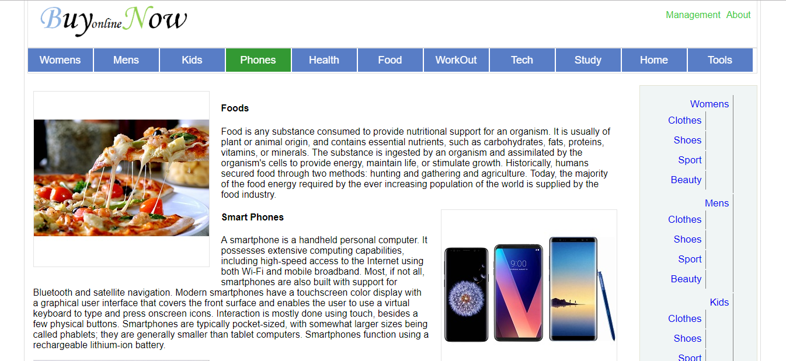Open the Womens sidebar heading link

(x=710, y=104)
